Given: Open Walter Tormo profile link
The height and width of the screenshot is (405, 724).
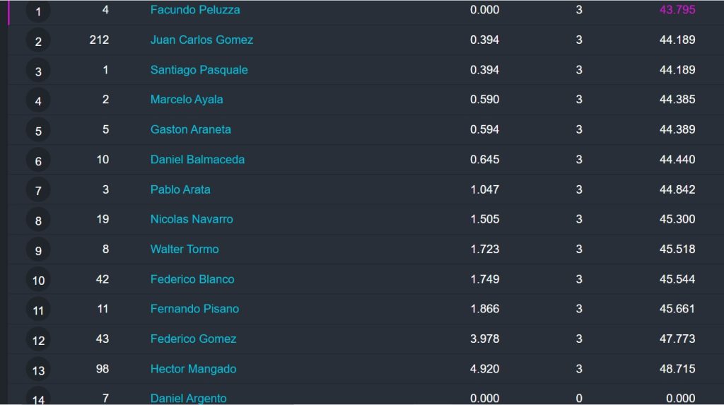Looking at the screenshot, I should point(185,249).
